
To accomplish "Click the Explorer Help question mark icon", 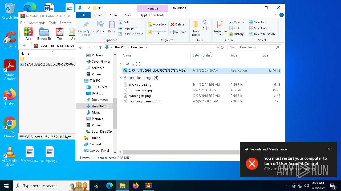I will pos(281,15).
